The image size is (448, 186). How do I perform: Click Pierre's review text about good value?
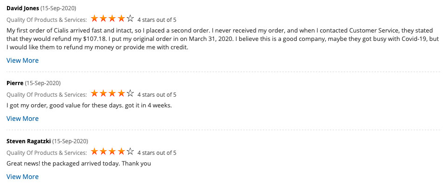[x=89, y=106]
